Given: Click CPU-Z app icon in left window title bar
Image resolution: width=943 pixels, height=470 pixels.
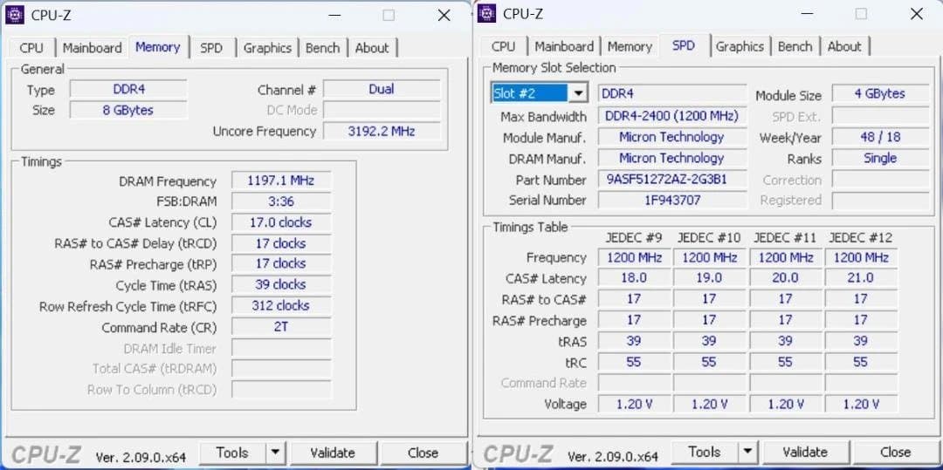Looking at the screenshot, I should tap(15, 15).
